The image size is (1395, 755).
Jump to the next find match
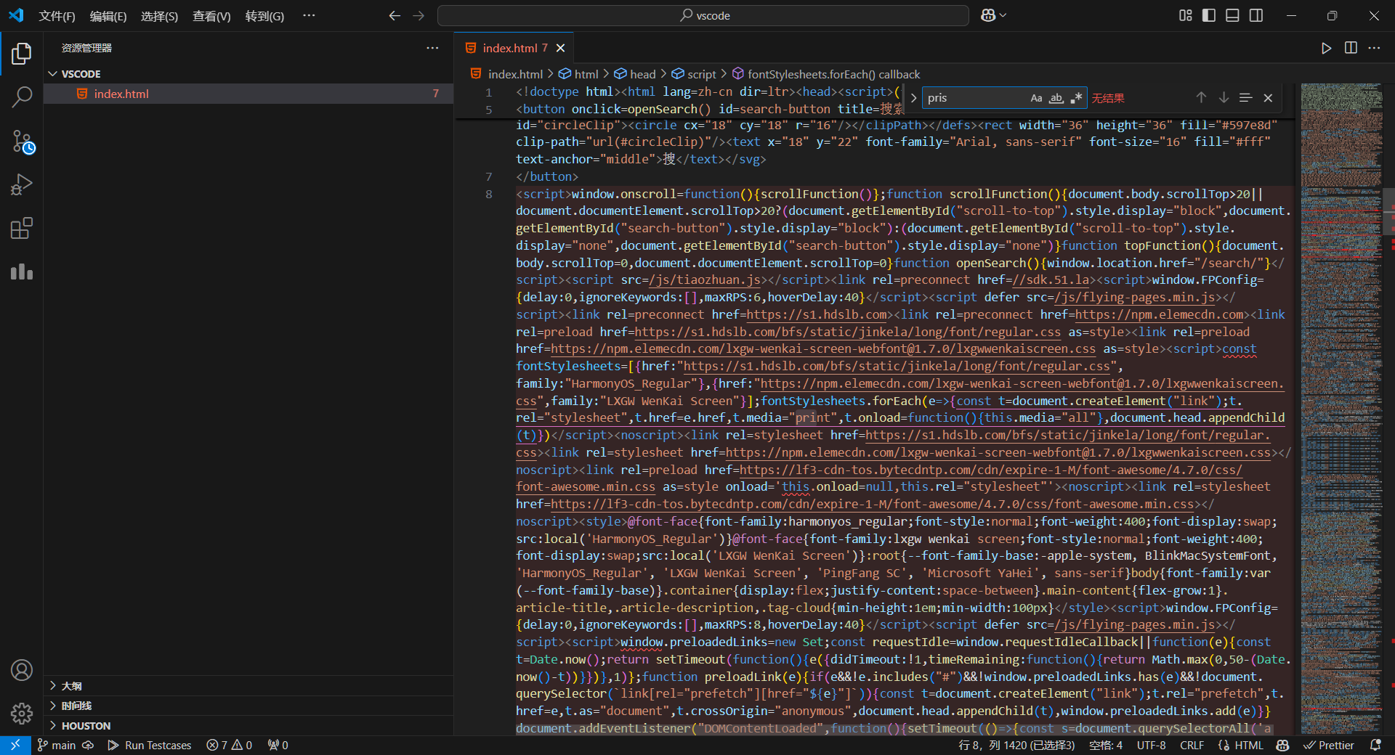point(1224,98)
